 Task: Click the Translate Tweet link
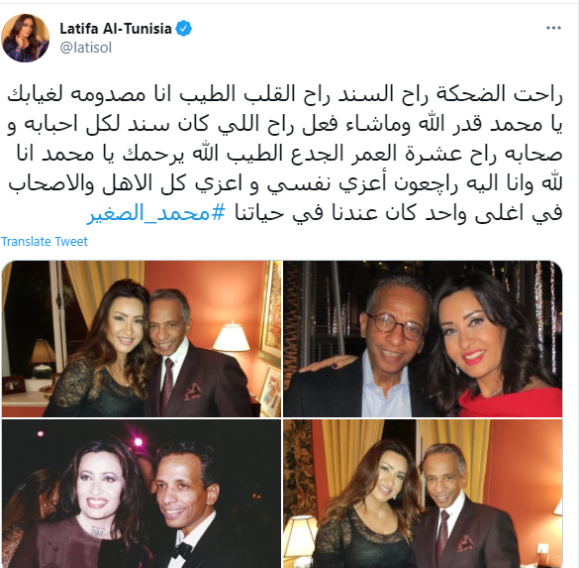pyautogui.click(x=45, y=242)
